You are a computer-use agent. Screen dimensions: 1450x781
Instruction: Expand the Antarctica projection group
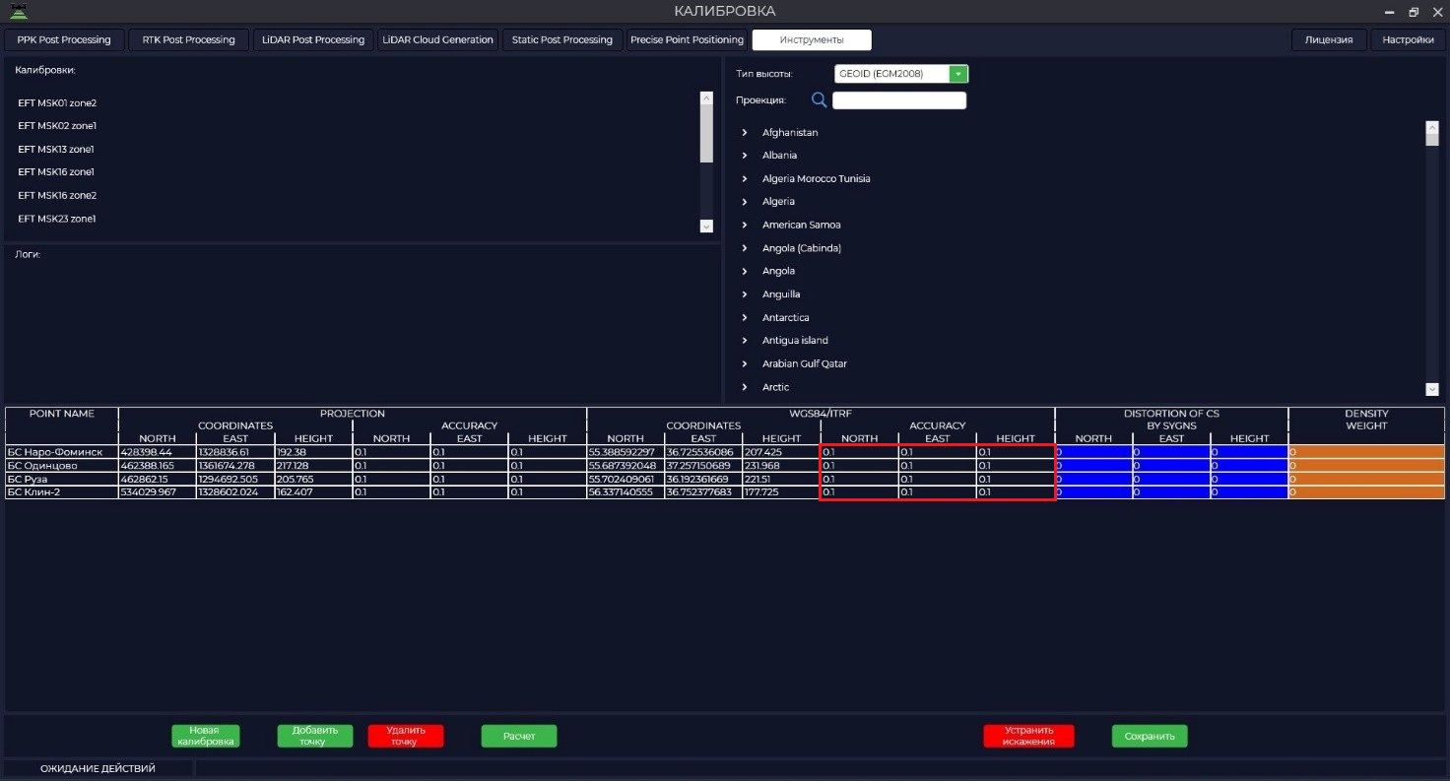point(745,317)
